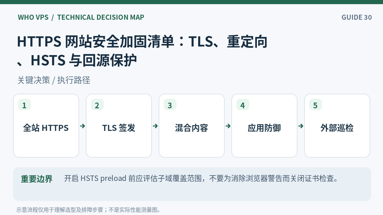Viewport: 383px width, 215px height.
Task: Click the note text '开启 HSTS preload 前应评估子域覆盖范围'
Action: pos(133,178)
